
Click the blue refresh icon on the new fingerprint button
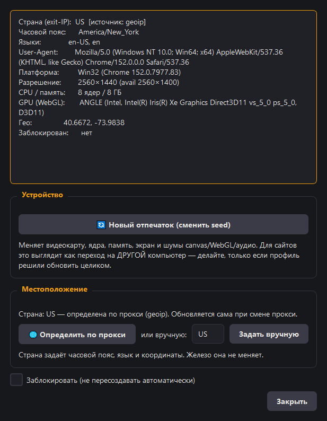(x=101, y=225)
